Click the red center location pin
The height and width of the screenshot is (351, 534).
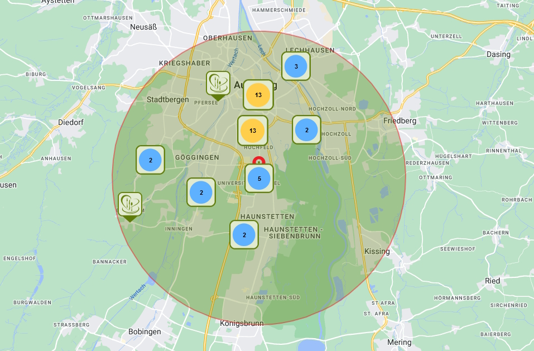pos(258,160)
